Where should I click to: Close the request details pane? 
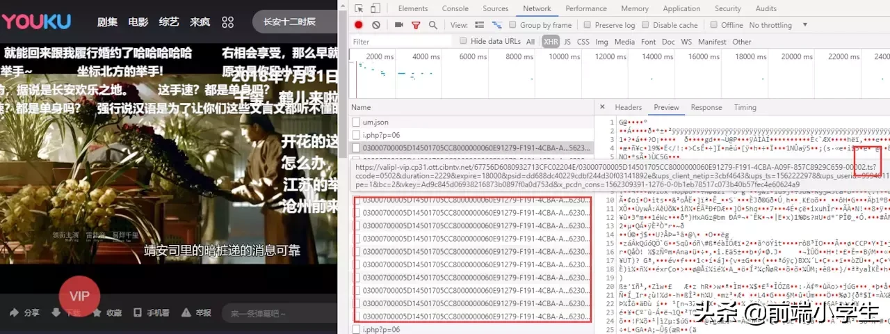602,107
